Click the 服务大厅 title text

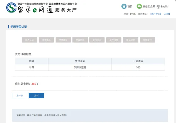coord(66,10)
